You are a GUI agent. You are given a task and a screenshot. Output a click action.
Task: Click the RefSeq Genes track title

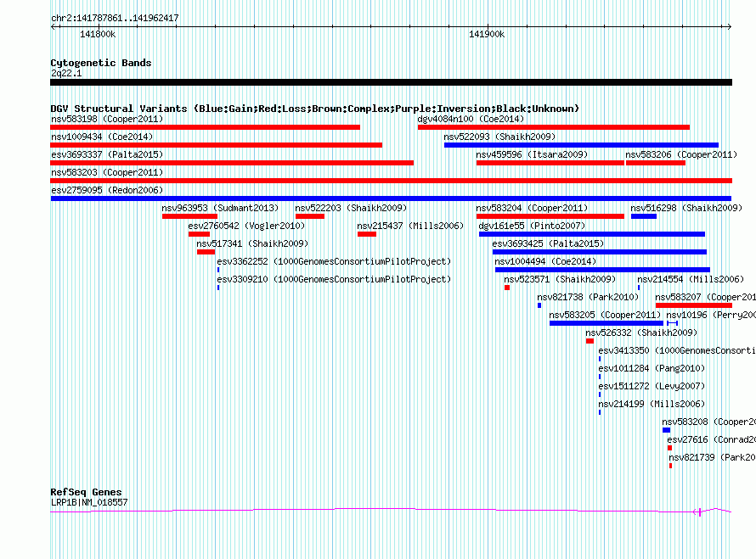(x=86, y=492)
